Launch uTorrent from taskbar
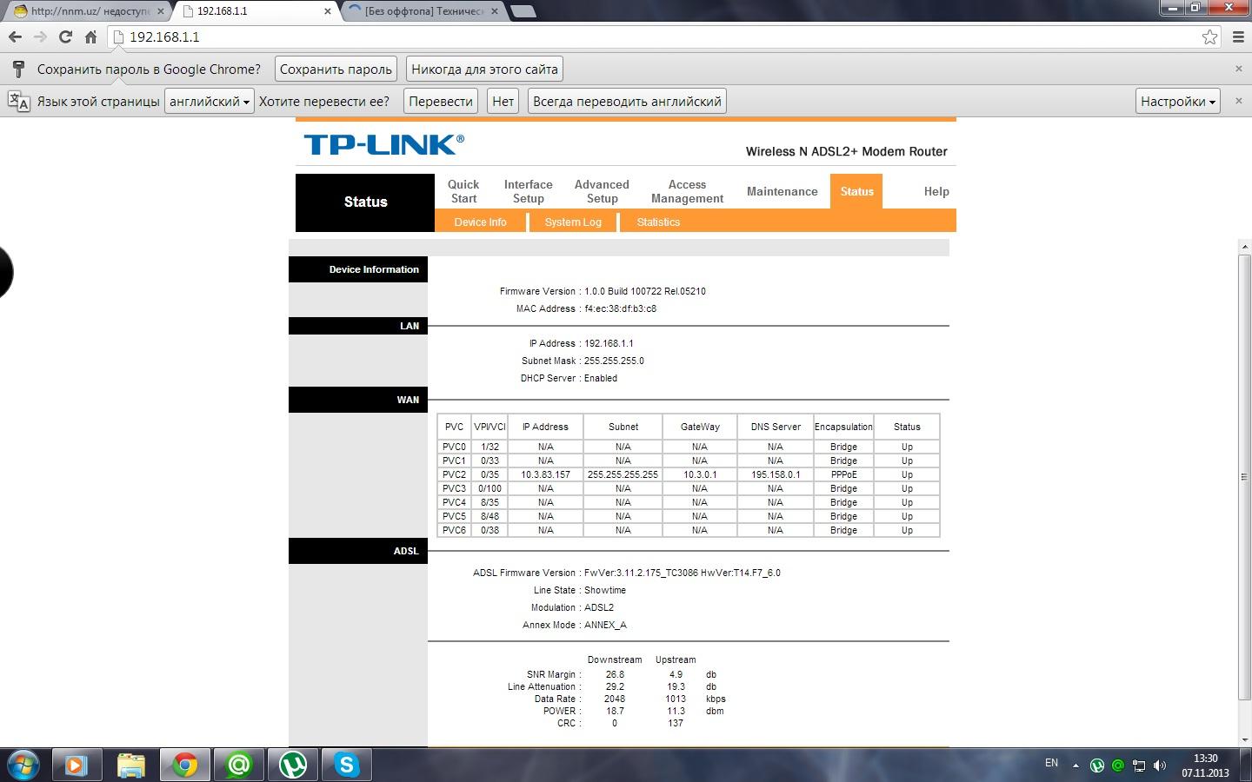 click(293, 765)
